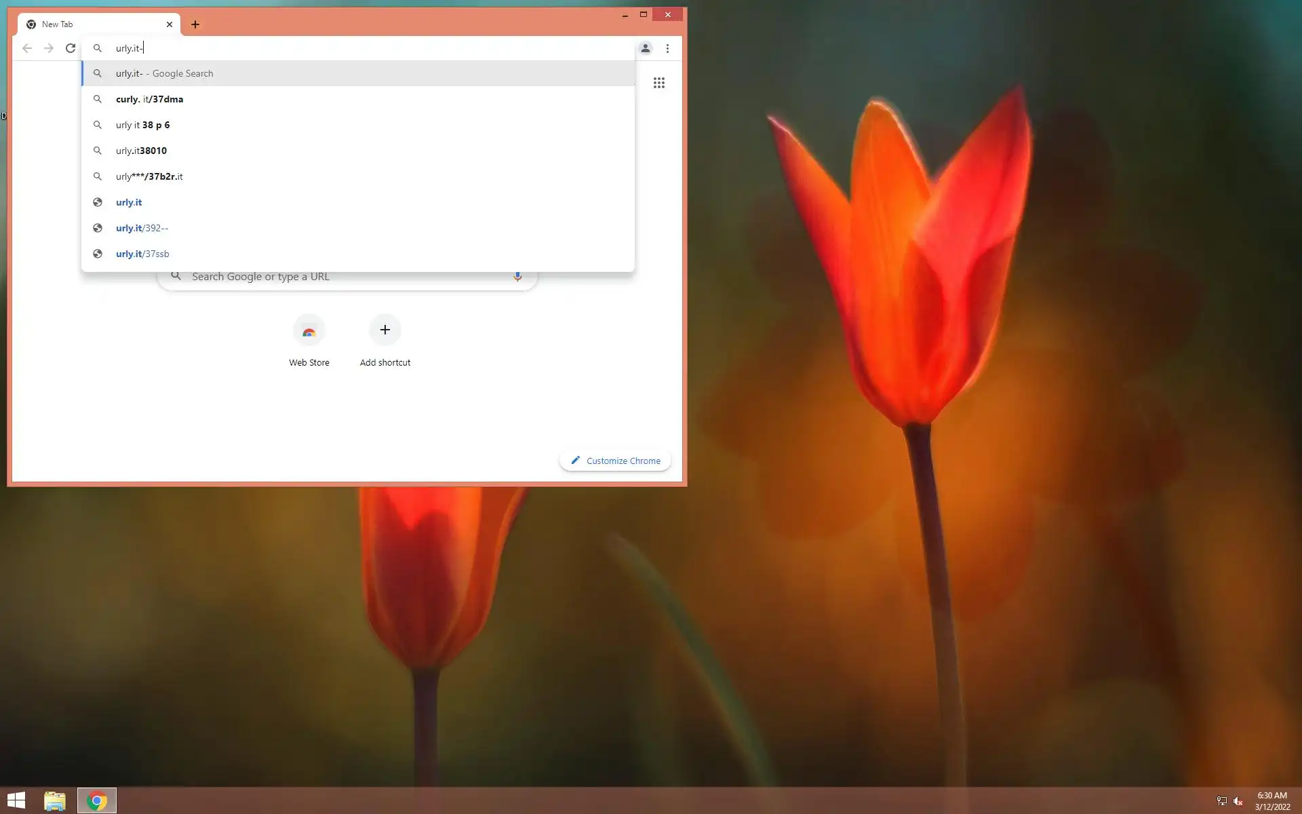The height and width of the screenshot is (814, 1302).
Task: Click the address bar text field
Action: pos(373,48)
